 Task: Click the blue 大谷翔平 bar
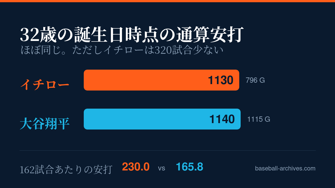[x=162, y=119]
